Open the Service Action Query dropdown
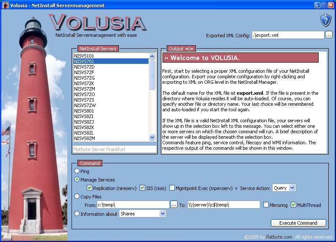The width and height of the screenshot is (336, 242). tap(284, 188)
